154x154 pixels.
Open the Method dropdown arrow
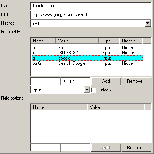click(148, 23)
